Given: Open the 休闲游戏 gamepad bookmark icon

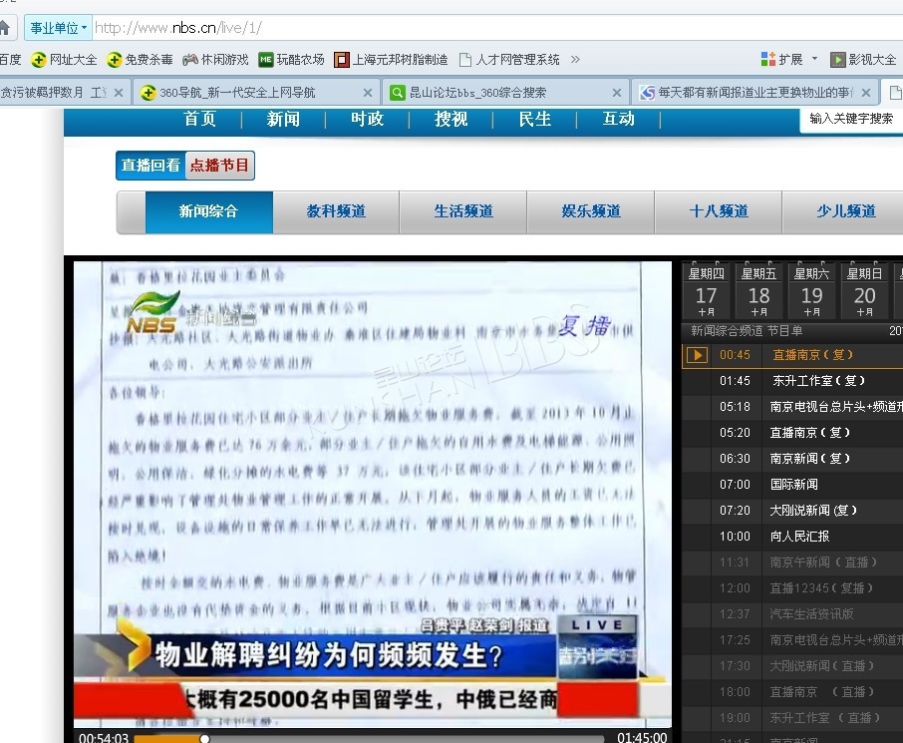Looking at the screenshot, I should coord(190,60).
